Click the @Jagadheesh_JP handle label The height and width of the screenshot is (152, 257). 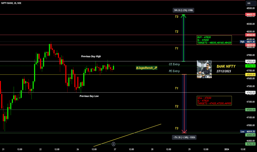[x=146, y=68]
